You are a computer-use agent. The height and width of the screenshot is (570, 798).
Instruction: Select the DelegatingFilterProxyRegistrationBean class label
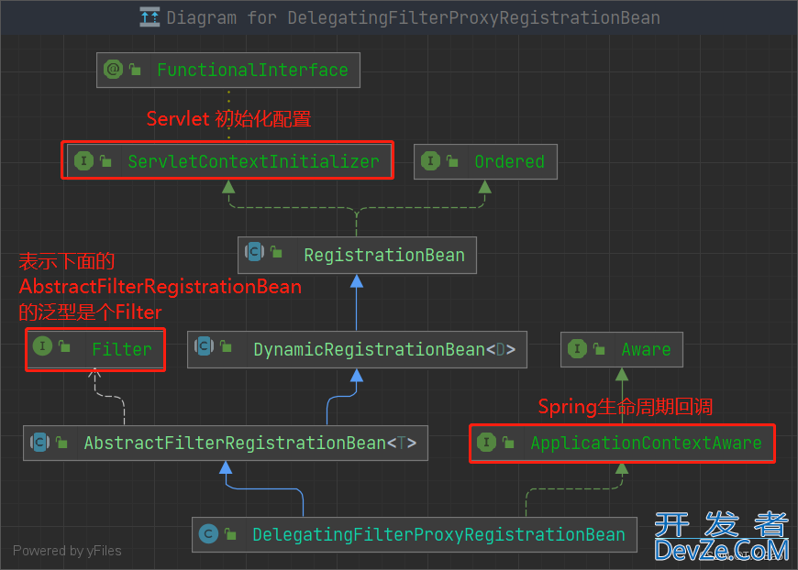438,535
